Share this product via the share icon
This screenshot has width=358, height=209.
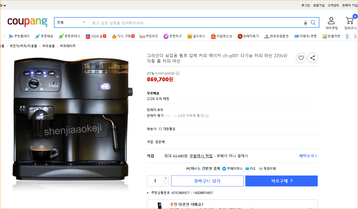tap(312, 58)
